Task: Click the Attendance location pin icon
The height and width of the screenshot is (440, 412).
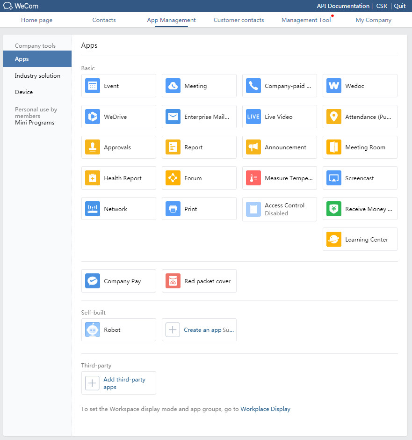Action: [x=334, y=117]
